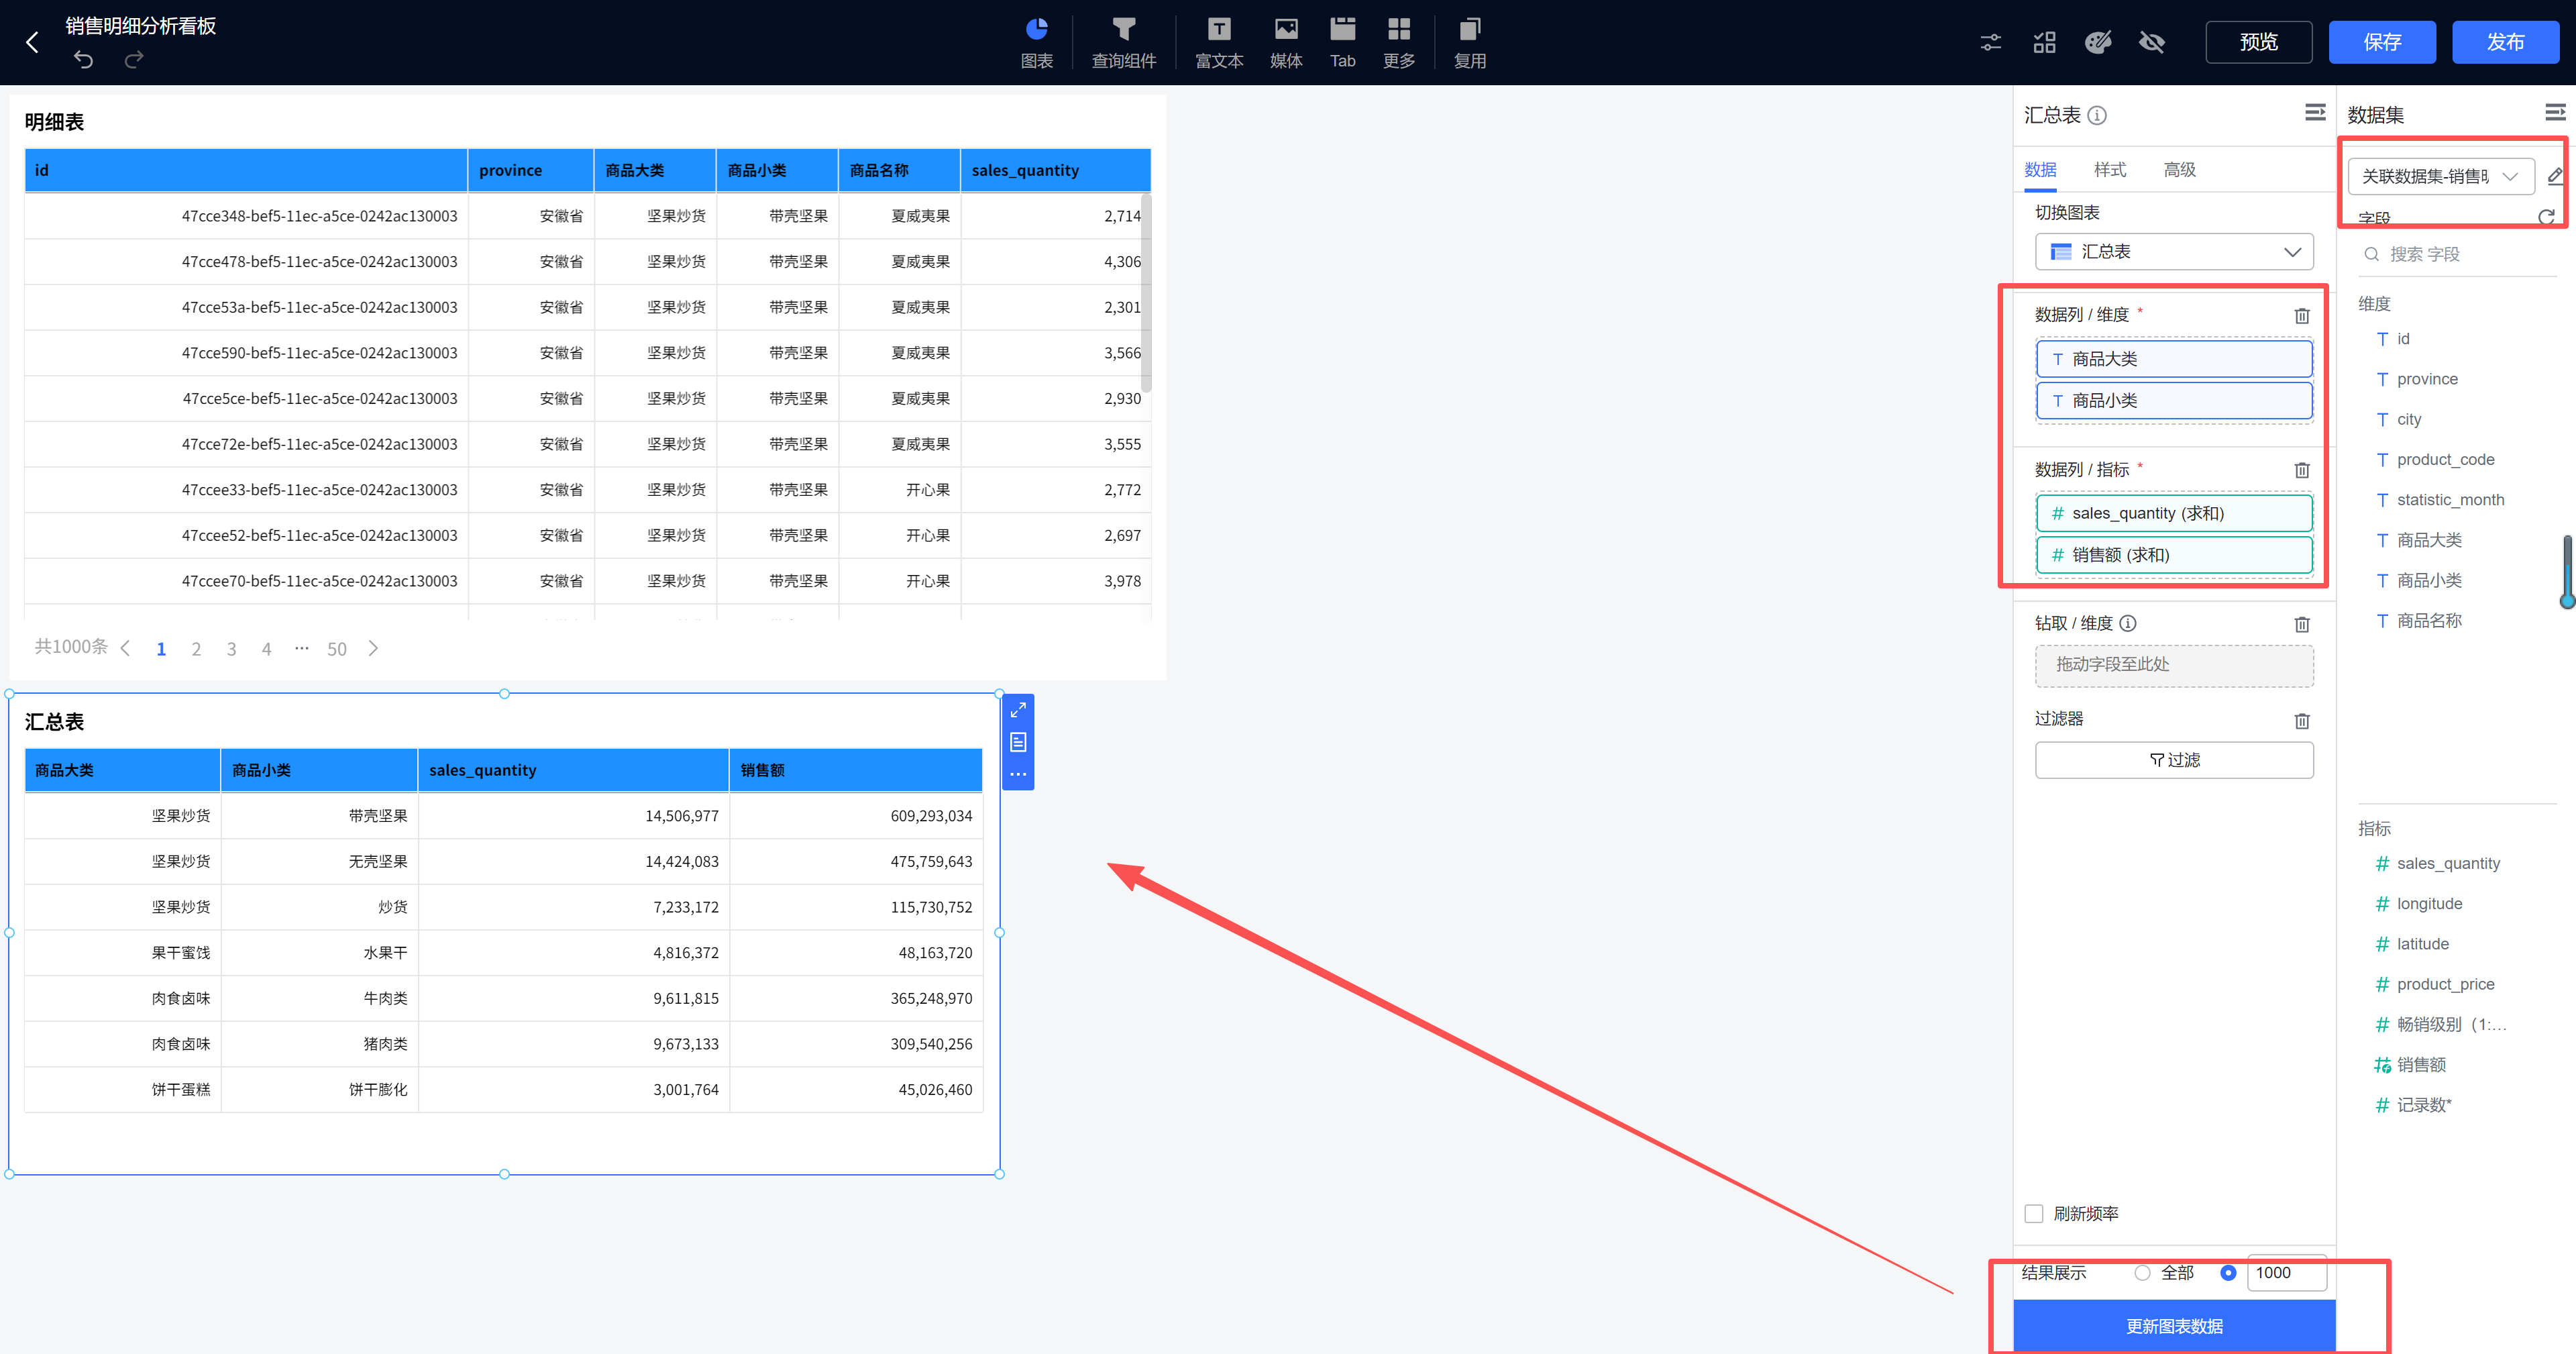Jump to page 50 of the 明细表
2576x1354 pixels.
coord(337,649)
